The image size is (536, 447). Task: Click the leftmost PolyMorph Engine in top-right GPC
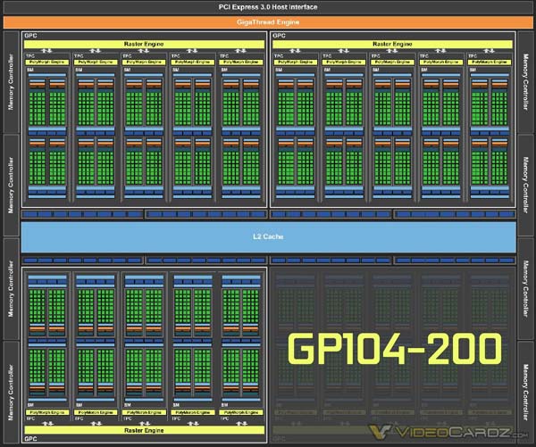click(296, 62)
